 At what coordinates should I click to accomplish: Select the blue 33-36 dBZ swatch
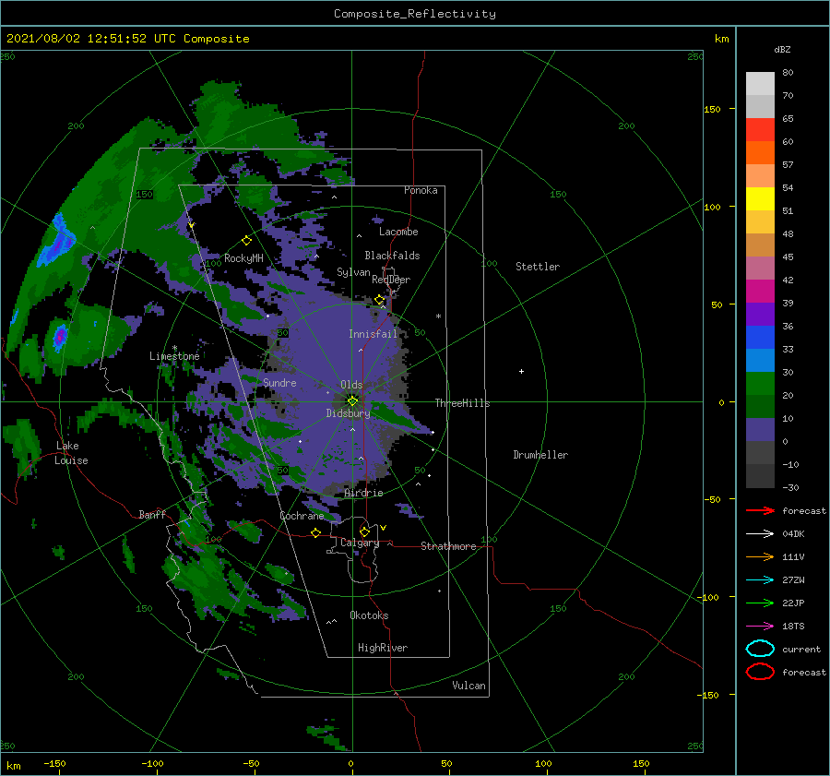tap(760, 337)
